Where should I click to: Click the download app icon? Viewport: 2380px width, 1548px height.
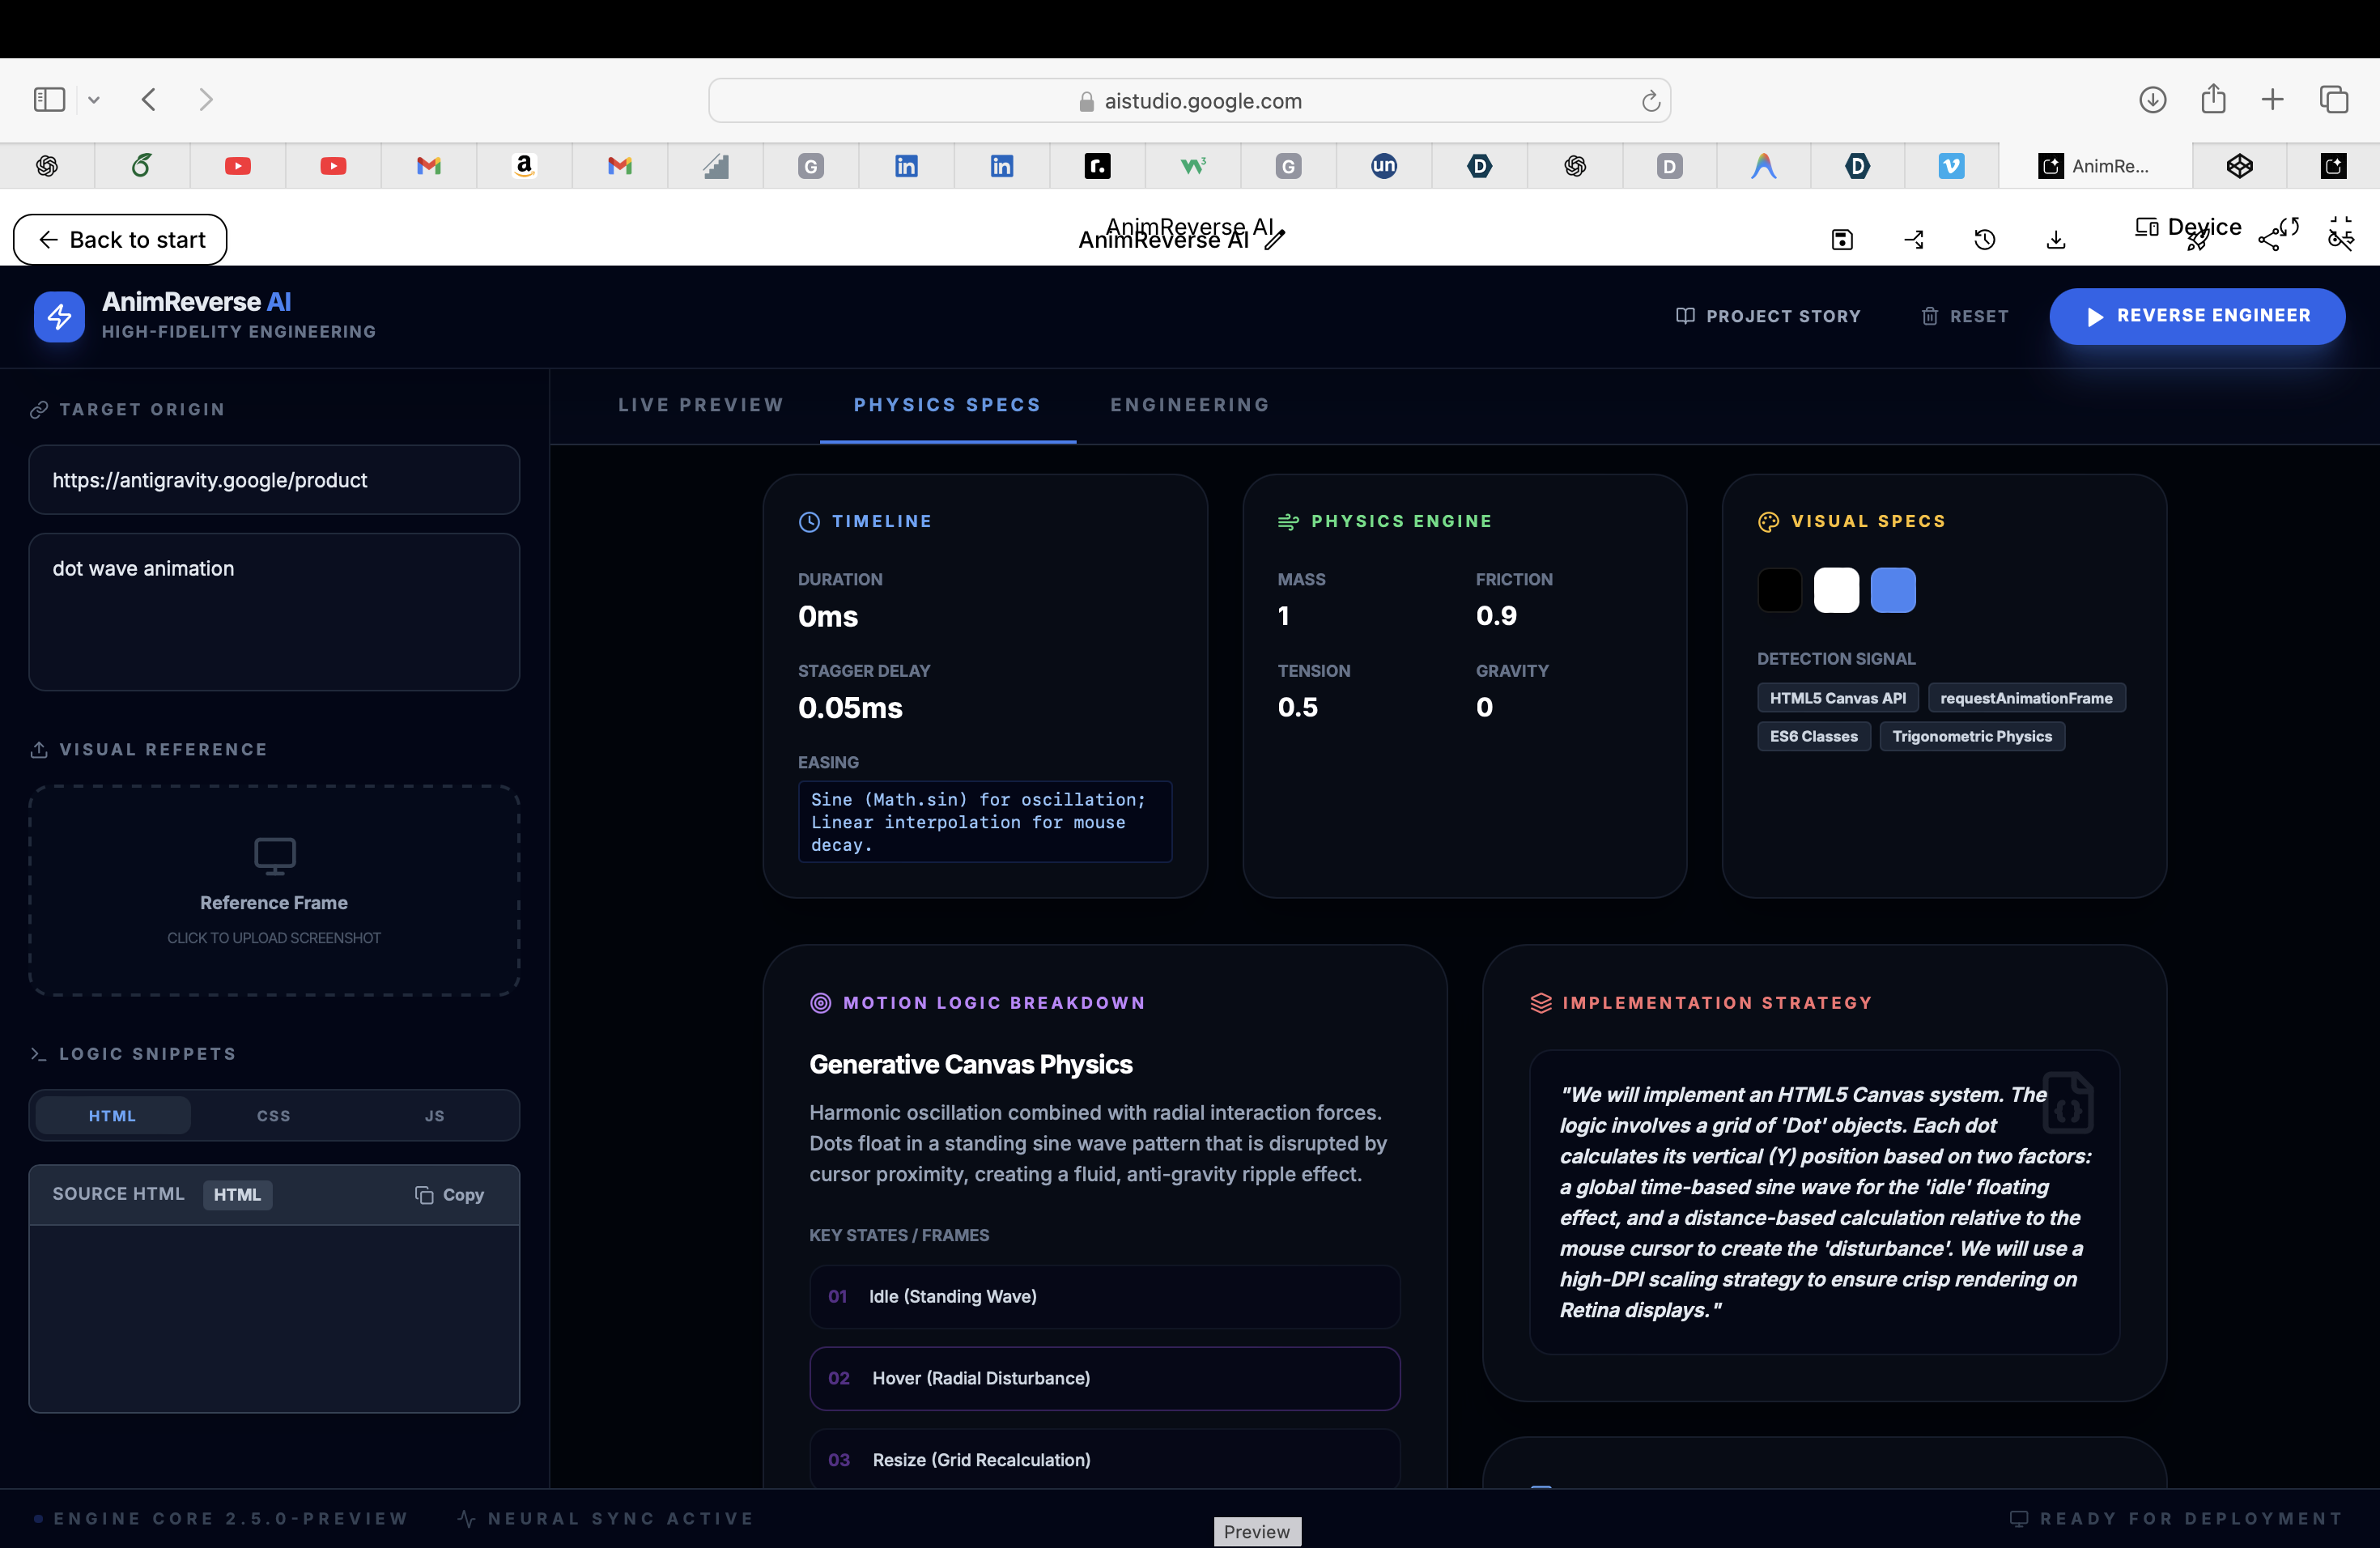click(x=2056, y=240)
